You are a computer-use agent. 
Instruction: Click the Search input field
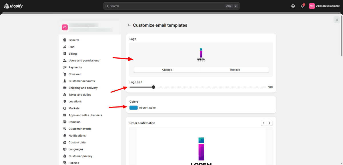171,6
